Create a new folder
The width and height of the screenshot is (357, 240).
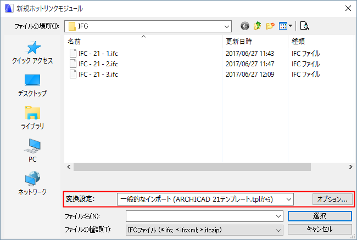(270, 26)
